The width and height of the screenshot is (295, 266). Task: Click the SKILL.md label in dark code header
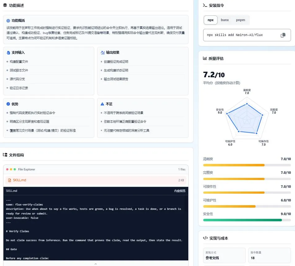point(11,191)
